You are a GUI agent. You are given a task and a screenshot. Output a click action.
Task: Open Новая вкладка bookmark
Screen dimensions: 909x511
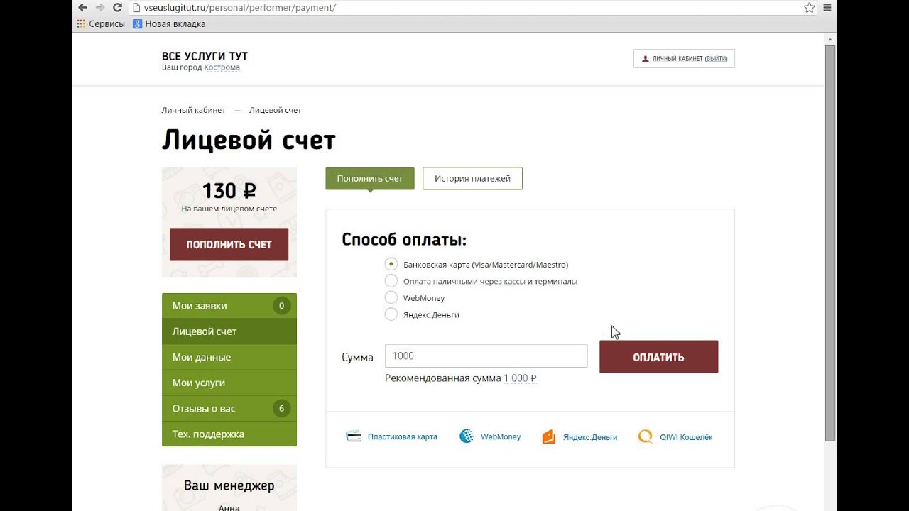(x=169, y=23)
